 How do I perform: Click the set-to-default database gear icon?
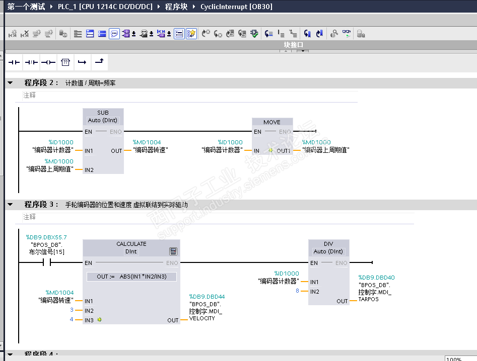63,34
